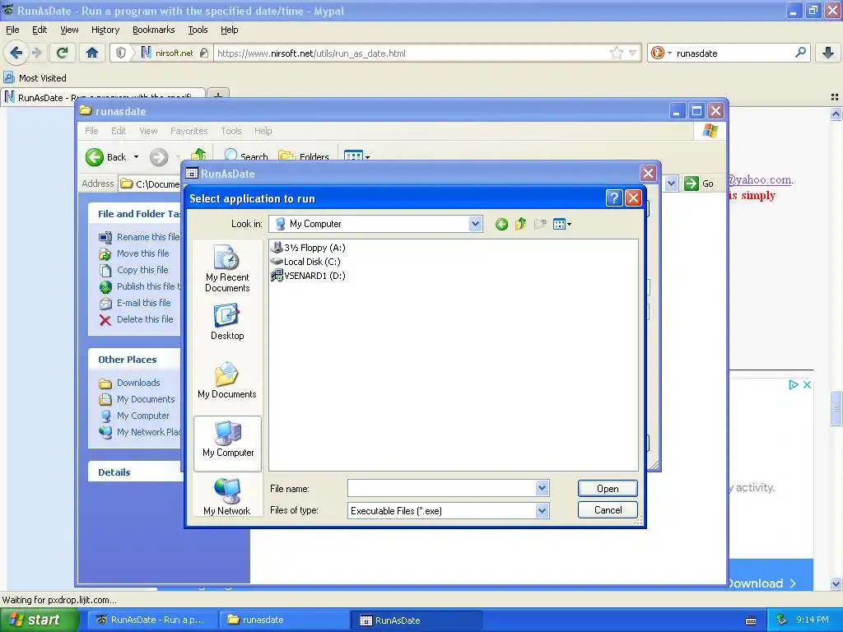Expand the File name dropdown arrow
The height and width of the screenshot is (632, 843).
coord(542,488)
